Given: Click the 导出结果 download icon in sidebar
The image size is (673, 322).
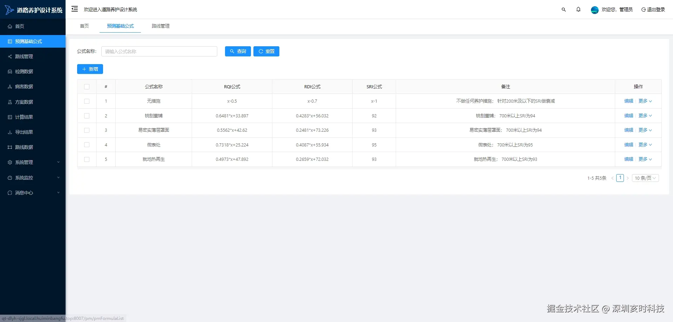Looking at the screenshot, I should (x=10, y=132).
